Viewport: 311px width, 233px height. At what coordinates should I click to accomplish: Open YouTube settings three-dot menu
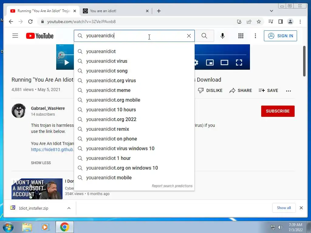click(255, 36)
